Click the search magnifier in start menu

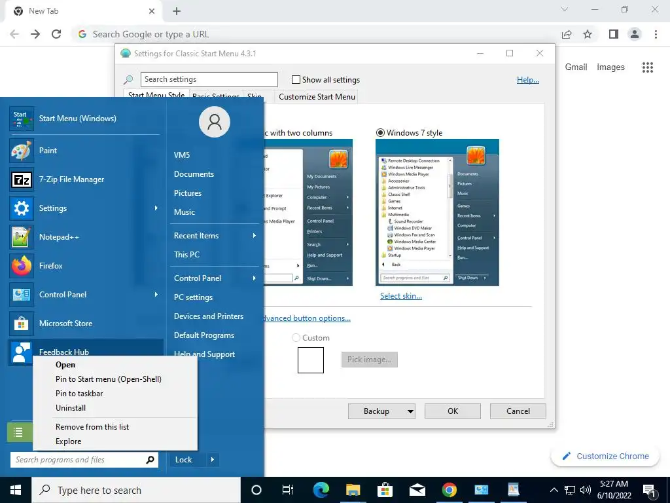pyautogui.click(x=150, y=460)
